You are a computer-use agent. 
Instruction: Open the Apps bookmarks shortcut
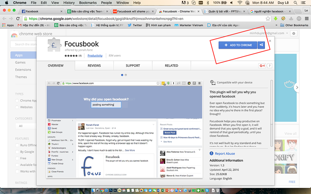tap(8, 25)
